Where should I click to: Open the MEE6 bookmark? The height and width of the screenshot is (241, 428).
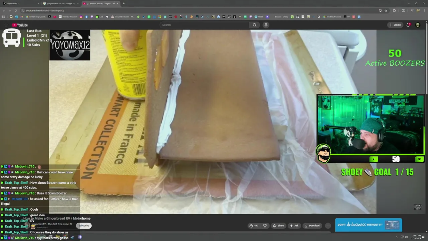tap(259, 17)
